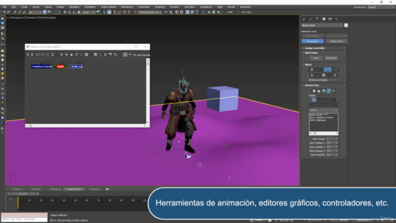Select the WalkLoop clip in Motion Flow Graph
The width and height of the screenshot is (396, 223).
[x=77, y=66]
